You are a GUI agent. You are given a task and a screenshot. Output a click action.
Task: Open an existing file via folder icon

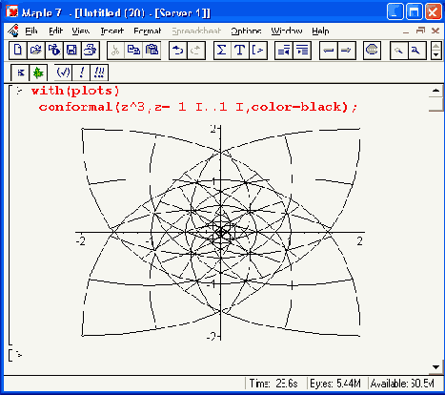point(36,51)
